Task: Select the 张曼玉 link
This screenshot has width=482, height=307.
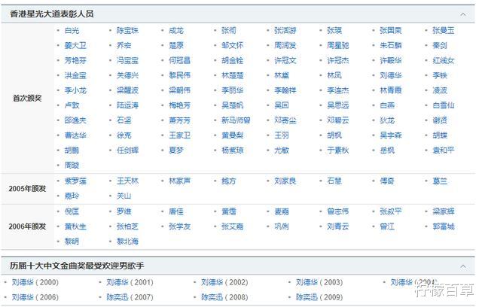Action: 444,30
